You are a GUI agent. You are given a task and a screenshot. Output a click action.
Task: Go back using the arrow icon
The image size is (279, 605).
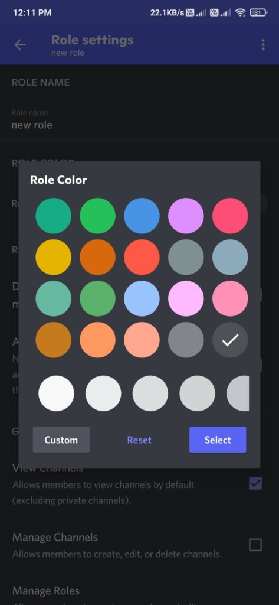[x=19, y=45]
